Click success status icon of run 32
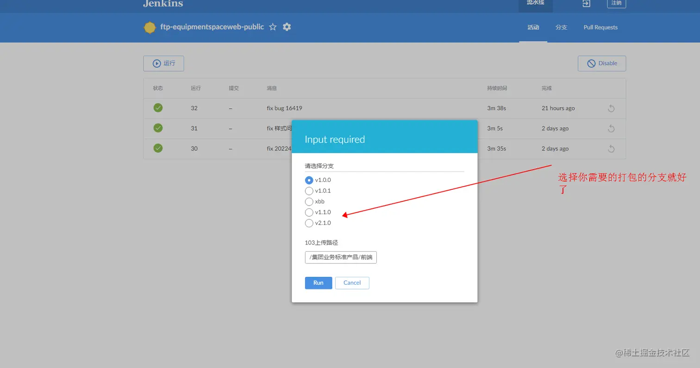This screenshot has width=700, height=368. click(x=158, y=108)
